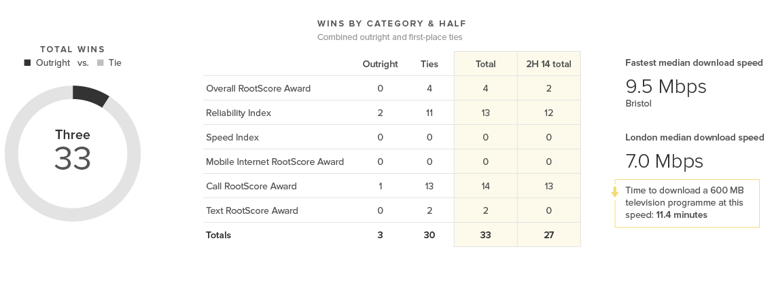Sort by the Ties column header
The height and width of the screenshot is (281, 772).
429,64
